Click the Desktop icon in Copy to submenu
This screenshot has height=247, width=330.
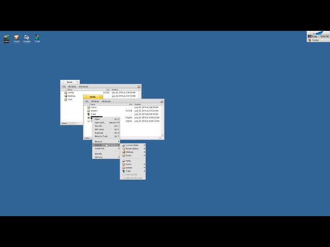pos(124,152)
